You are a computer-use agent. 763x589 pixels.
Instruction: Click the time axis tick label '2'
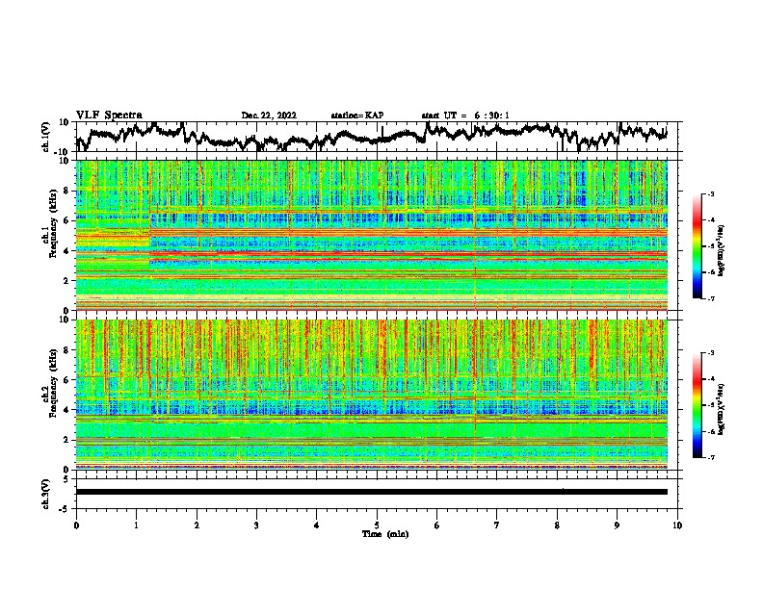[x=197, y=525]
